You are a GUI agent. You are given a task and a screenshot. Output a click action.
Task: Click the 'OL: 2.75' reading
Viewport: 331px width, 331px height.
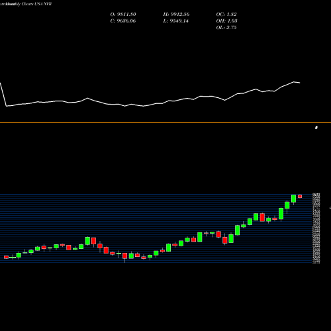click(x=226, y=27)
